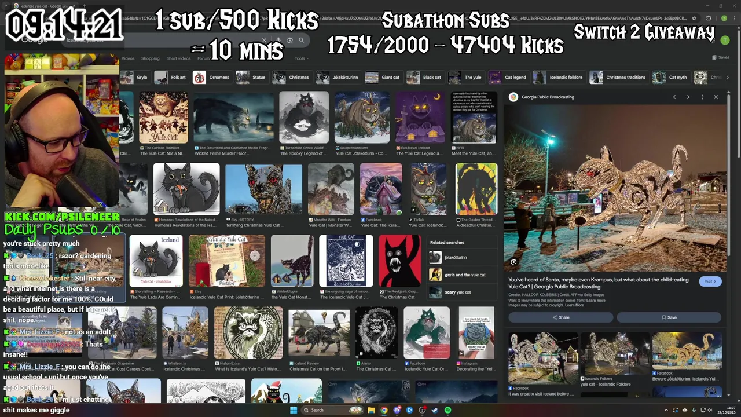Open the Golden Thread dreadful Christmas cat image

476,189
